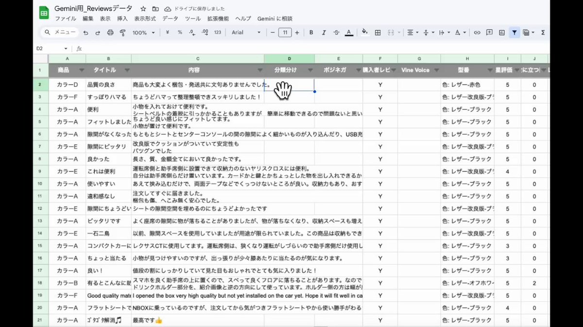Open filter on 内容 column header
Viewport: 583px width, 327px height.
259,70
